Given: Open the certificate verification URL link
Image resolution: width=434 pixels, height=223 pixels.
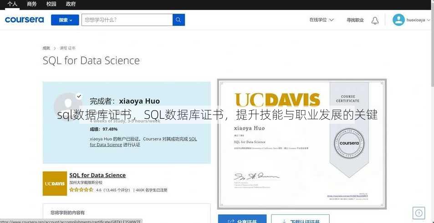Looking at the screenshot, I should [x=347, y=196].
